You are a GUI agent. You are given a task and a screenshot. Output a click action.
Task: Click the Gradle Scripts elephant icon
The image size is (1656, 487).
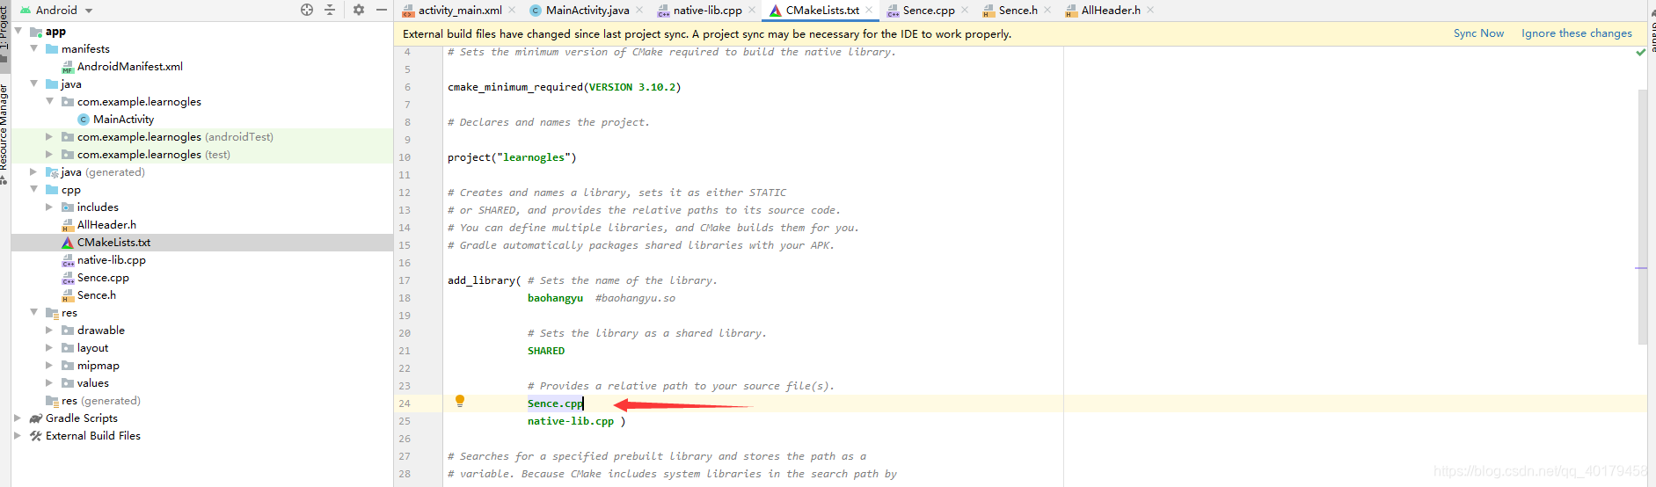click(36, 418)
